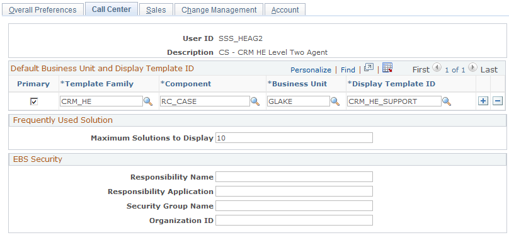Sort by Component column header
The height and width of the screenshot is (235, 509).
pyautogui.click(x=186, y=84)
